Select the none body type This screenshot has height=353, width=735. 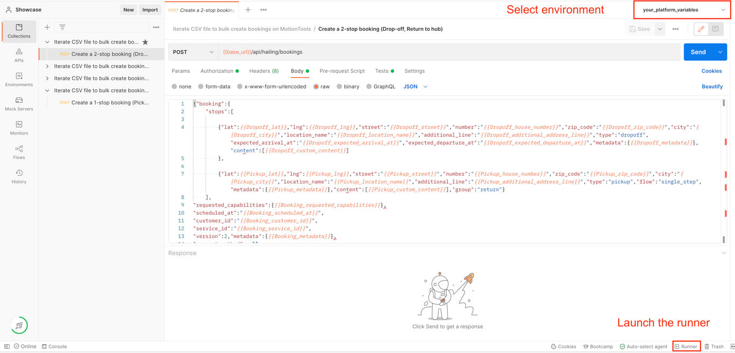(x=174, y=87)
